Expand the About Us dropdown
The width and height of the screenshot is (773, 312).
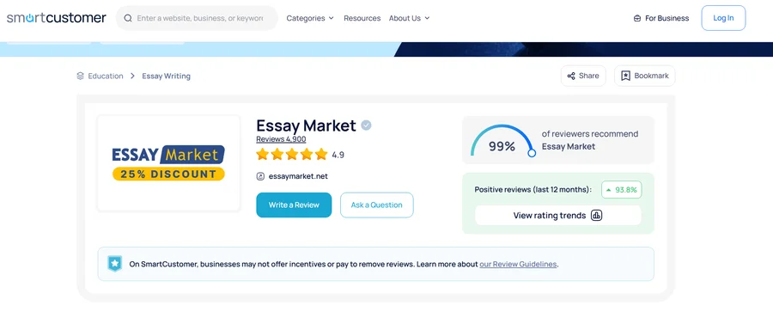pyautogui.click(x=409, y=18)
